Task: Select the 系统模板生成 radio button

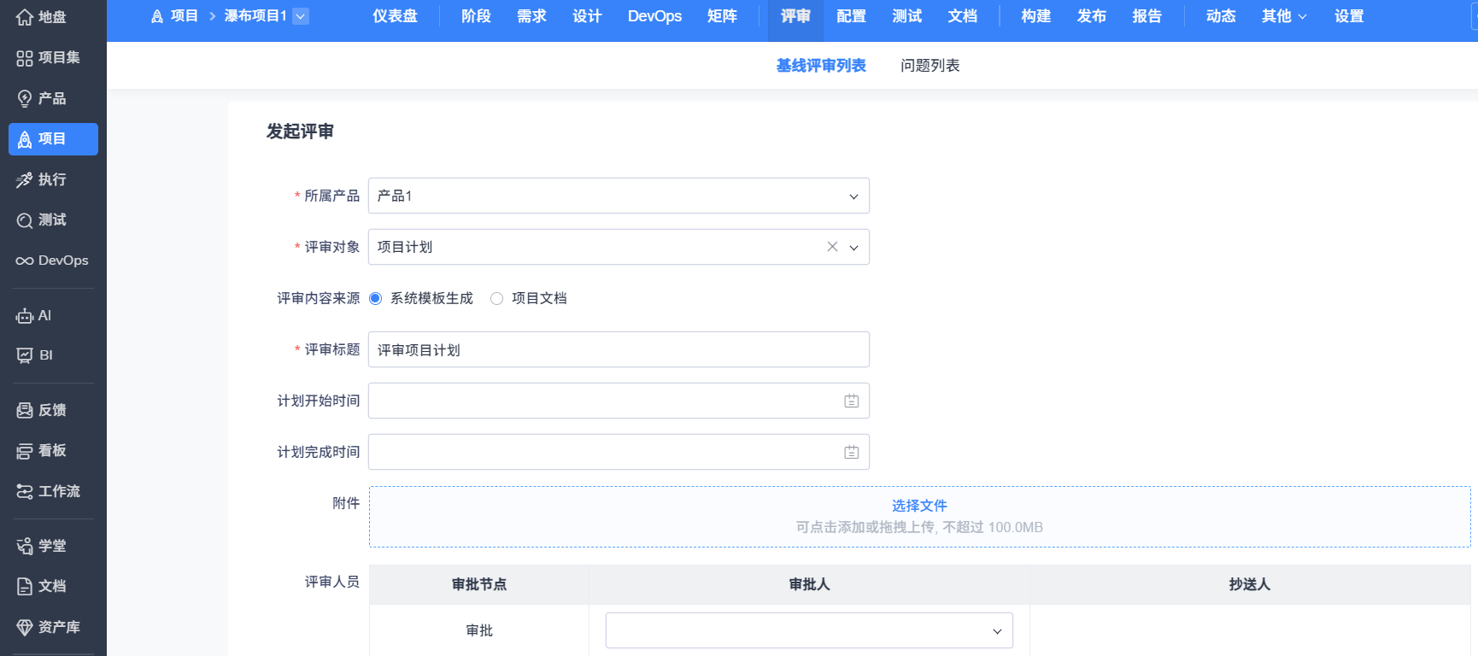Action: [x=375, y=298]
